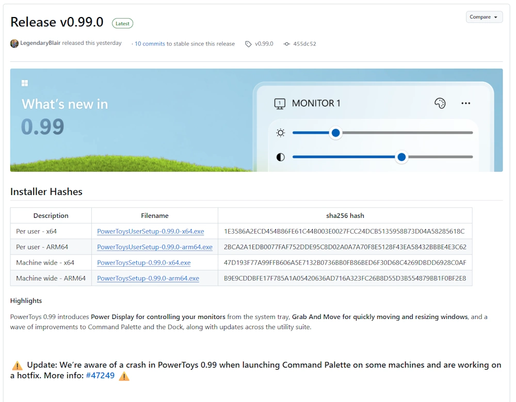Click LegendaryBlair's avatar image

(x=14, y=43)
